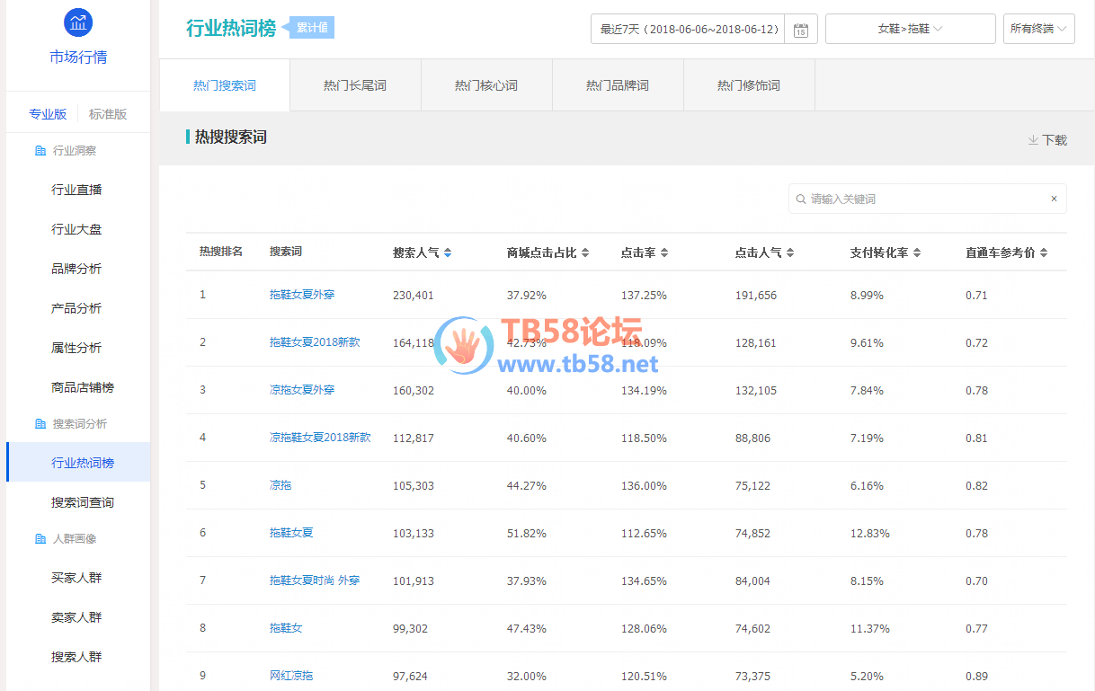Open the calendar date picker icon
The height and width of the screenshot is (691, 1095).
coord(800,30)
